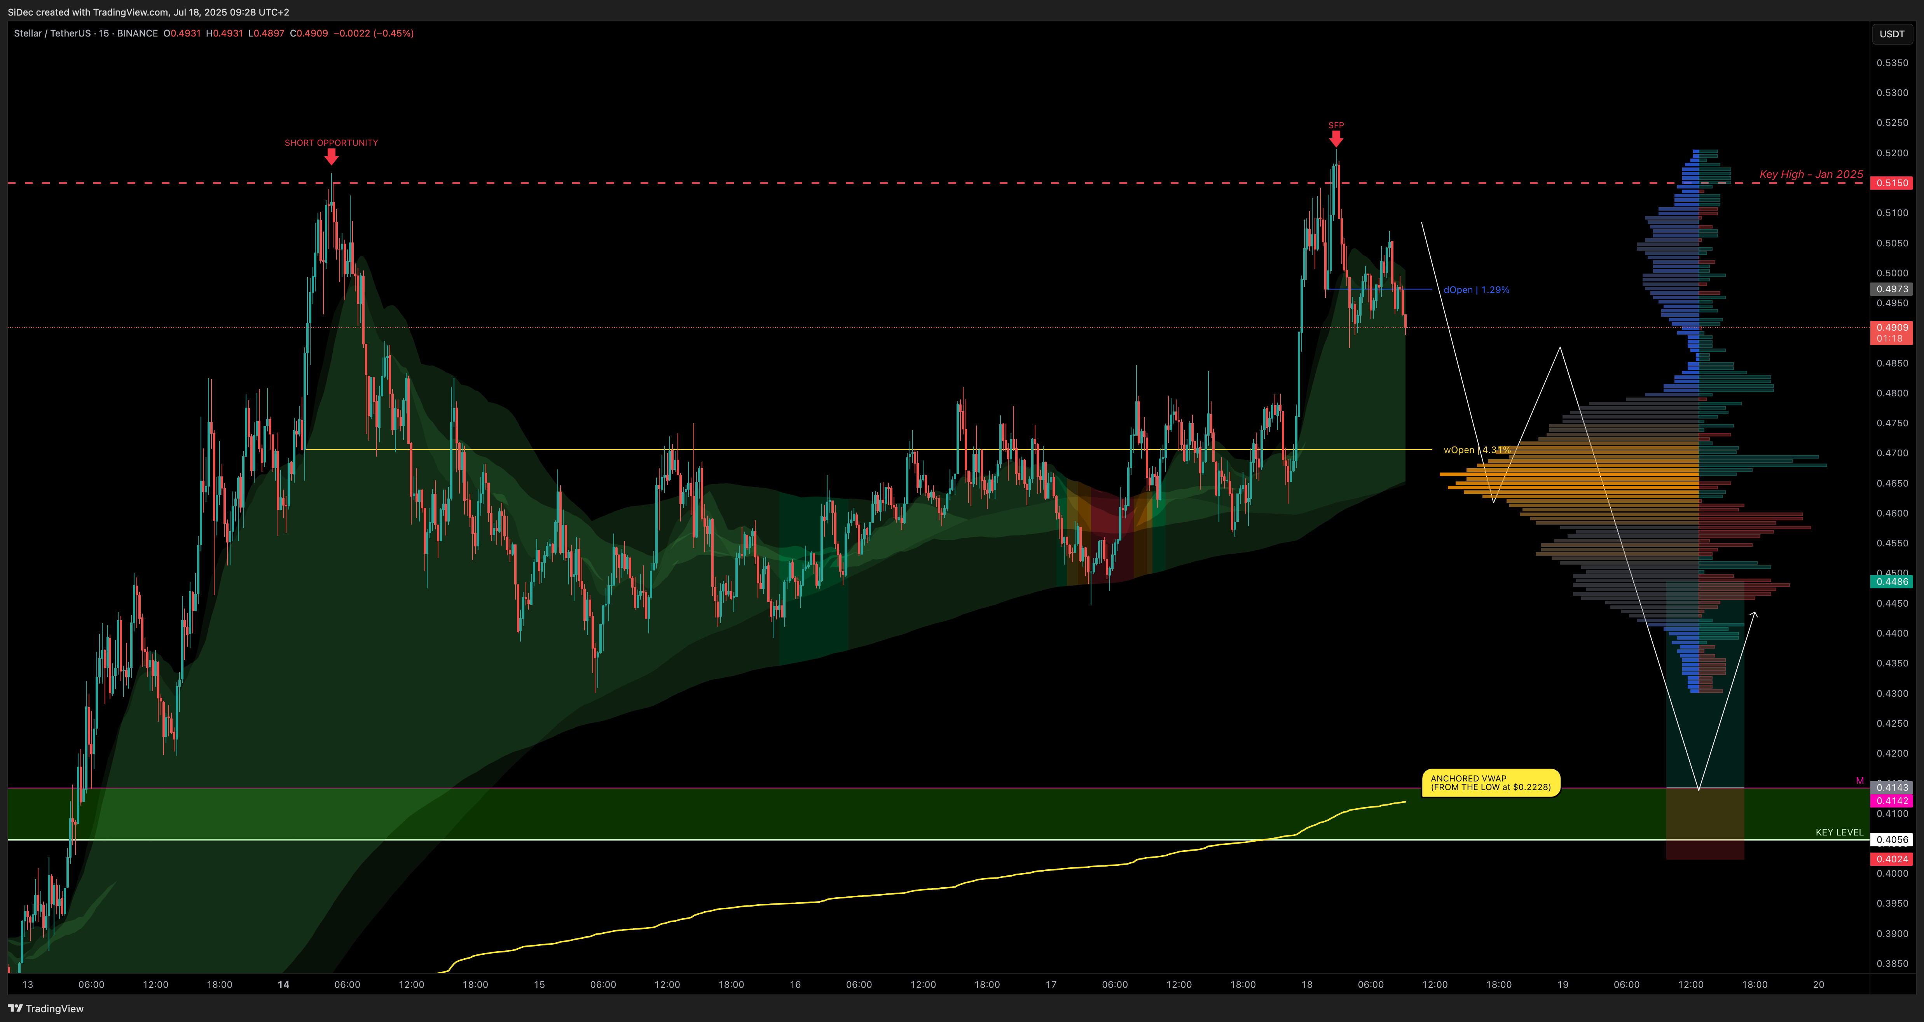The width and height of the screenshot is (1924, 1022).
Task: Click the white 0.4056 price tag
Action: [1892, 840]
